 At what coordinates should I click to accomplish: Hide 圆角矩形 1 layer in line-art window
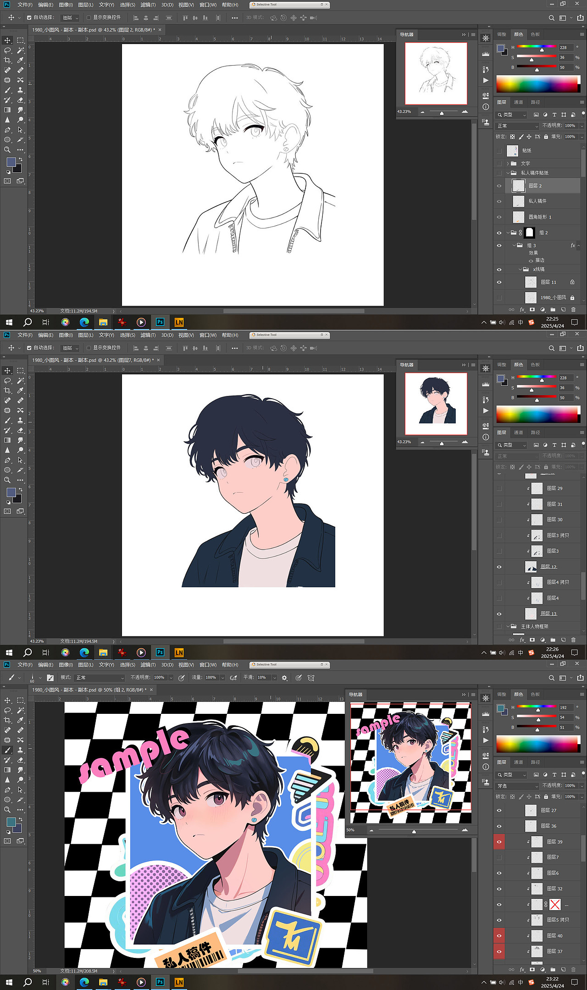pyautogui.click(x=499, y=217)
